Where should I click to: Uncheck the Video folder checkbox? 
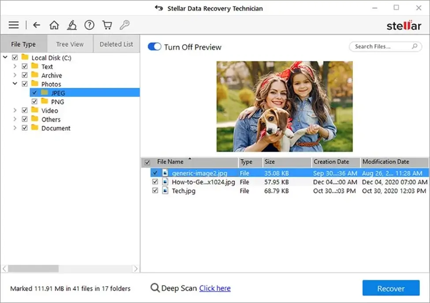[25, 110]
